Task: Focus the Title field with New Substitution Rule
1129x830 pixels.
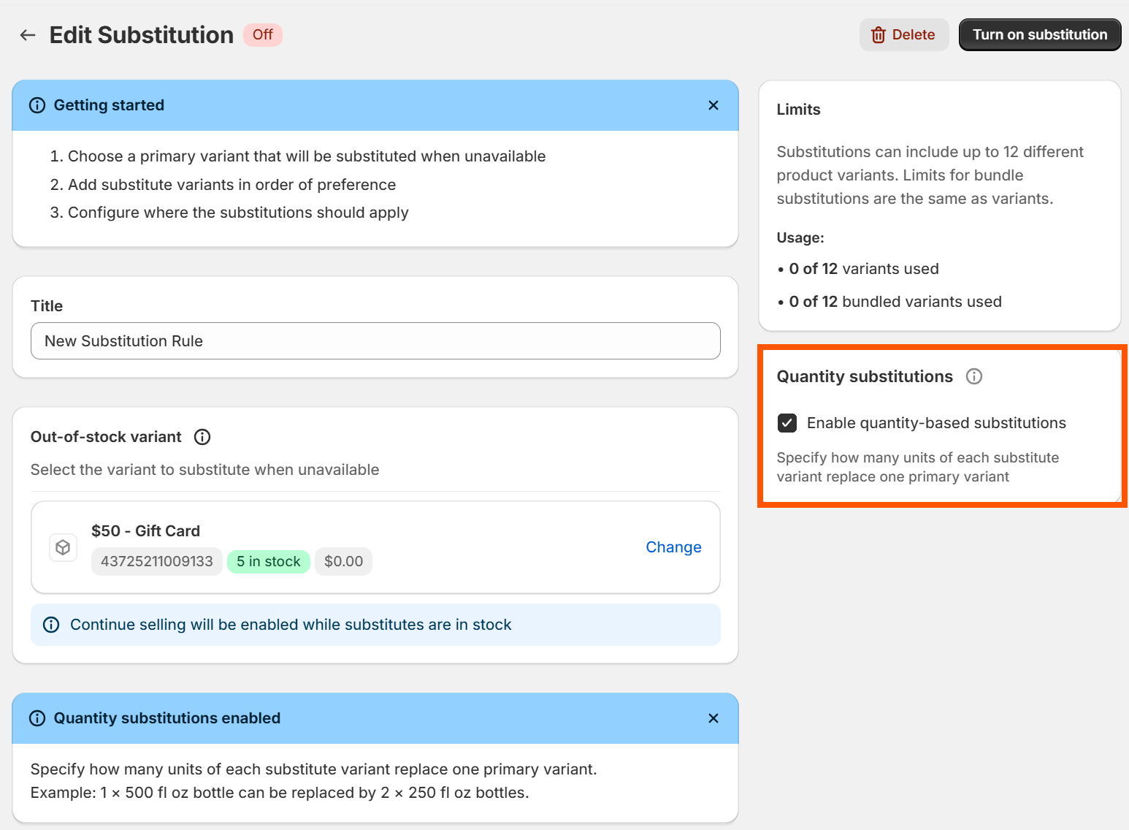Action: (x=375, y=341)
